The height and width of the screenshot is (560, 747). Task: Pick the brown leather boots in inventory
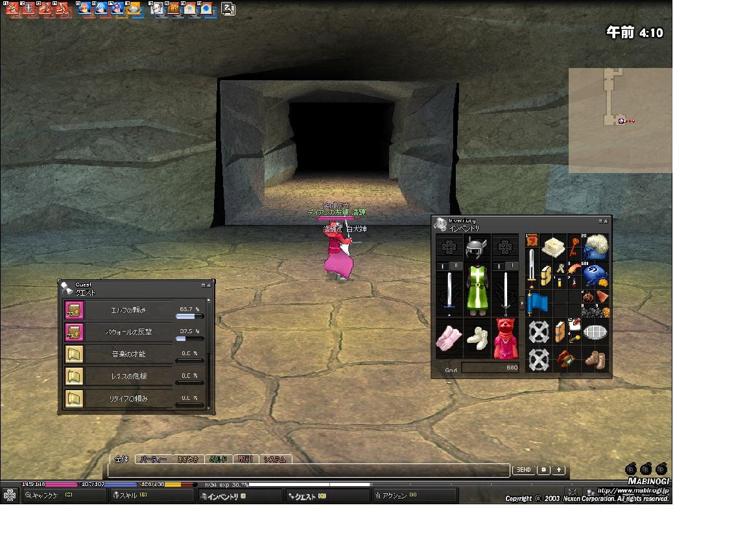coord(595,360)
